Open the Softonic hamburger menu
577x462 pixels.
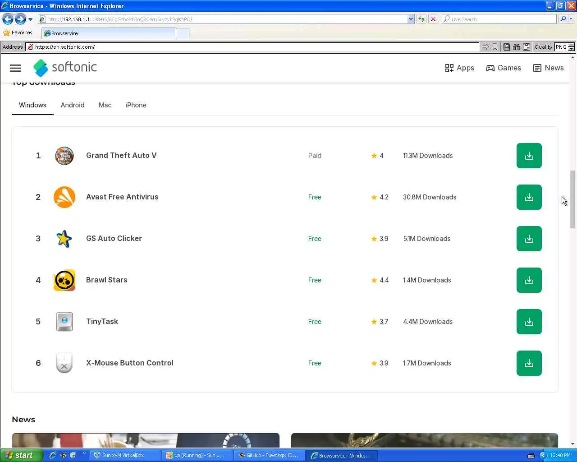pyautogui.click(x=15, y=68)
